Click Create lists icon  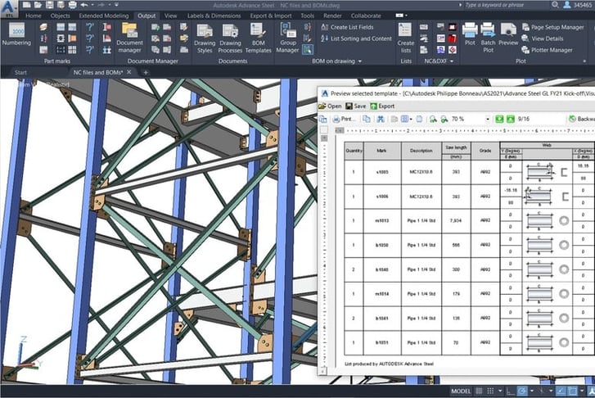(405, 30)
